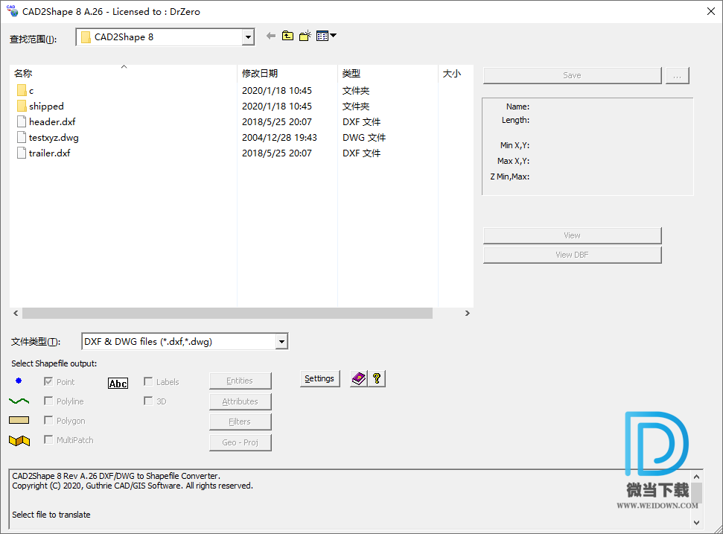Open the purple help book icon
Image resolution: width=723 pixels, height=534 pixels.
coord(359,378)
